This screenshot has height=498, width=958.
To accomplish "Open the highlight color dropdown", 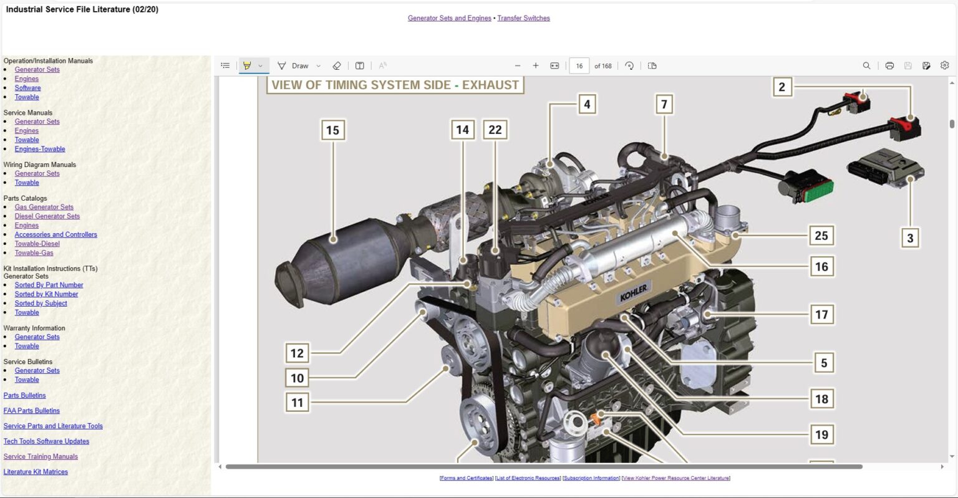I will click(261, 65).
